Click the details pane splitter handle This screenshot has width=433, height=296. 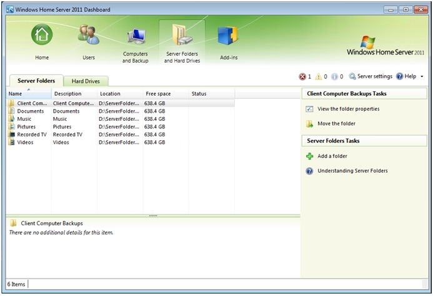[153, 216]
